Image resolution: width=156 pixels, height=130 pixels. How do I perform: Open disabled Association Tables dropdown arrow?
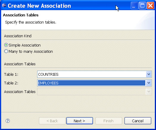[x=149, y=92]
